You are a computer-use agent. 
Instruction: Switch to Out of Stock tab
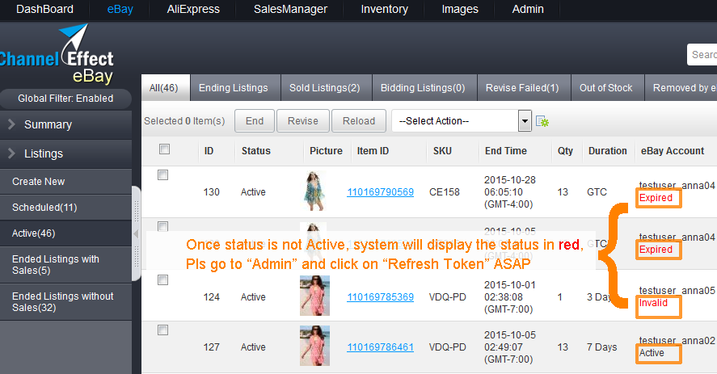tap(606, 88)
